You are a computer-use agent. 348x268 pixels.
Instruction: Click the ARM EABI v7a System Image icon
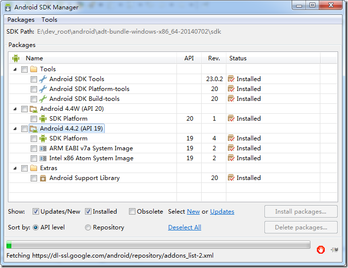[43, 148]
